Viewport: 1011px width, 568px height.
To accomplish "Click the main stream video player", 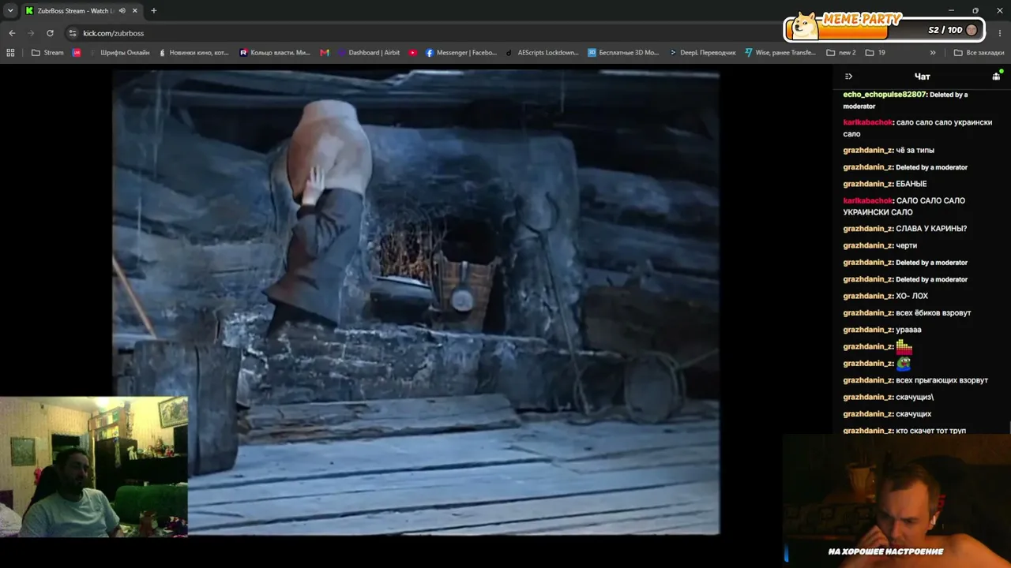I will tap(416, 302).
